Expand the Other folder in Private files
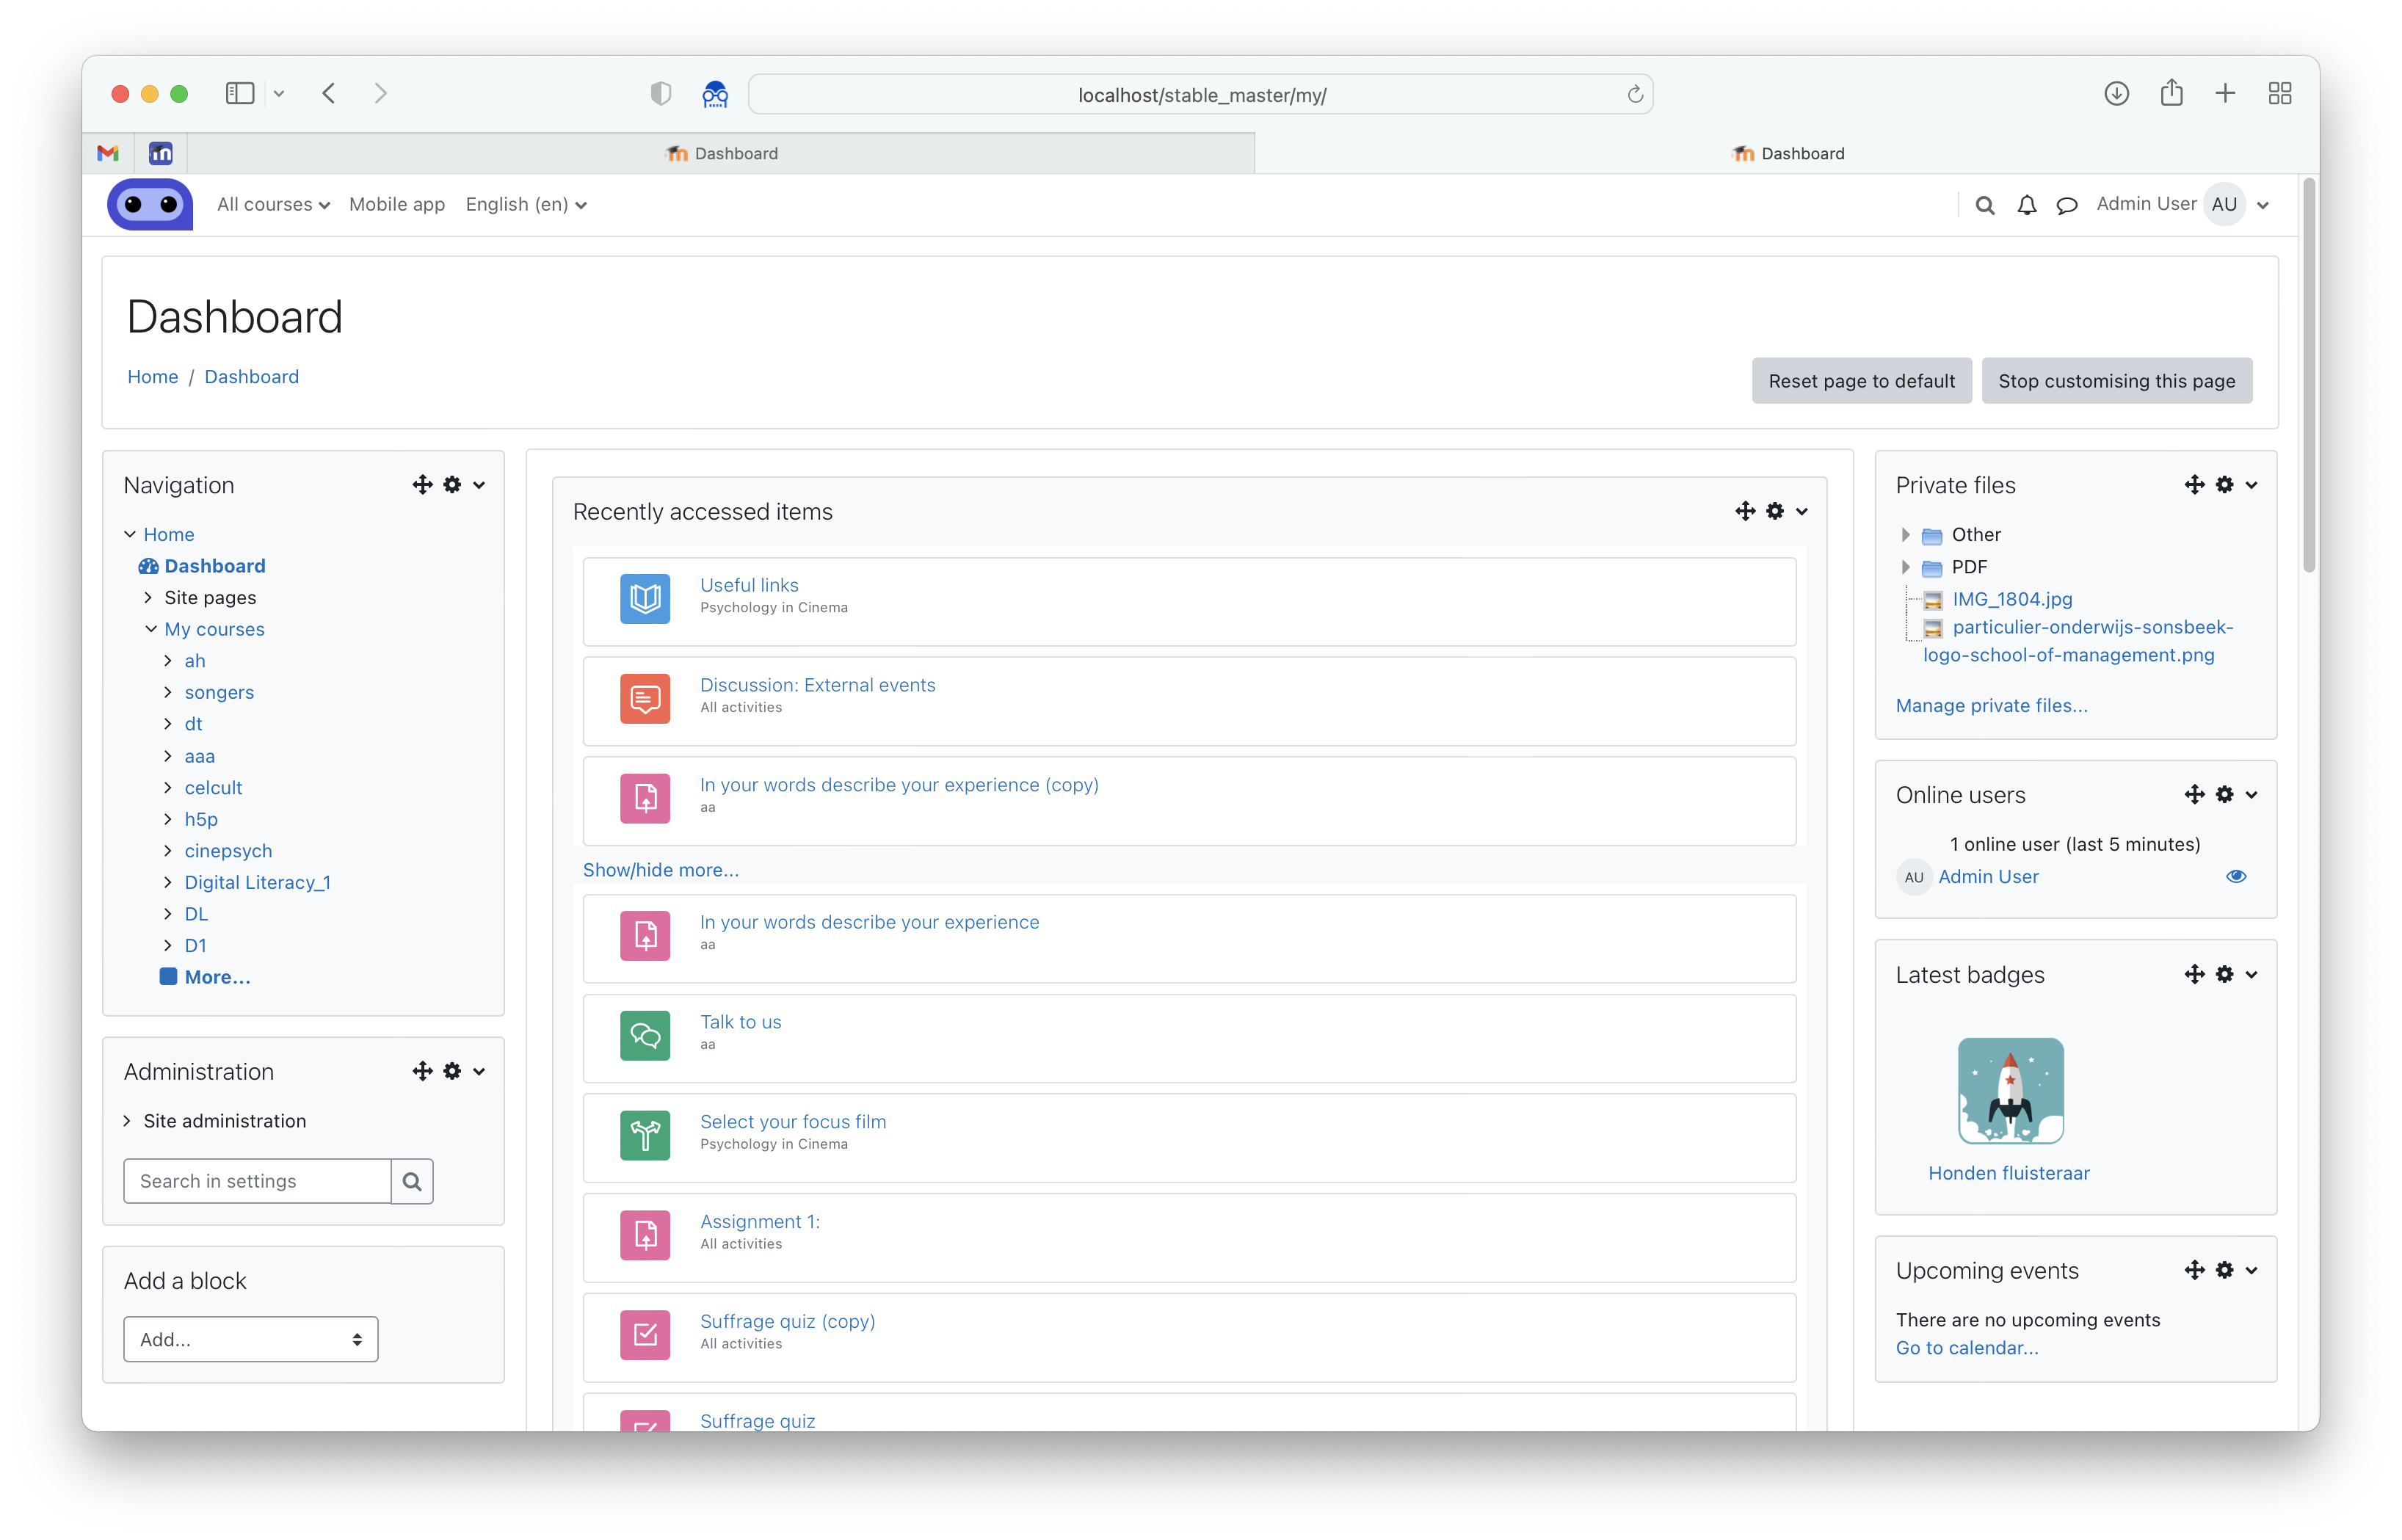 [1905, 534]
